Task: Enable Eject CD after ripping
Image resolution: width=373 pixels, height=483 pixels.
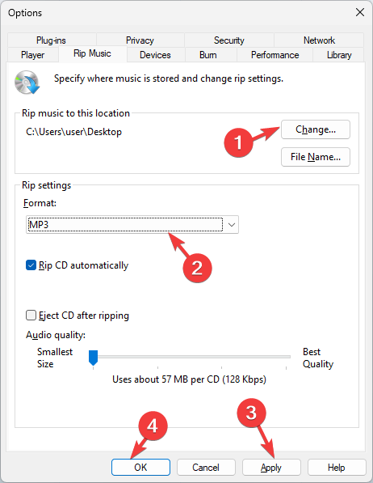Action: tap(31, 315)
